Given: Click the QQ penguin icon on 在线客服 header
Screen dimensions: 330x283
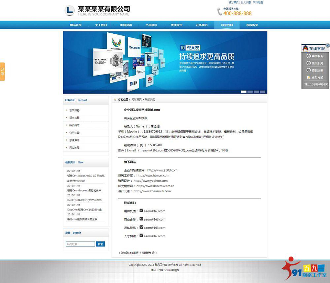Looking at the screenshot, I should pyautogui.click(x=305, y=48).
